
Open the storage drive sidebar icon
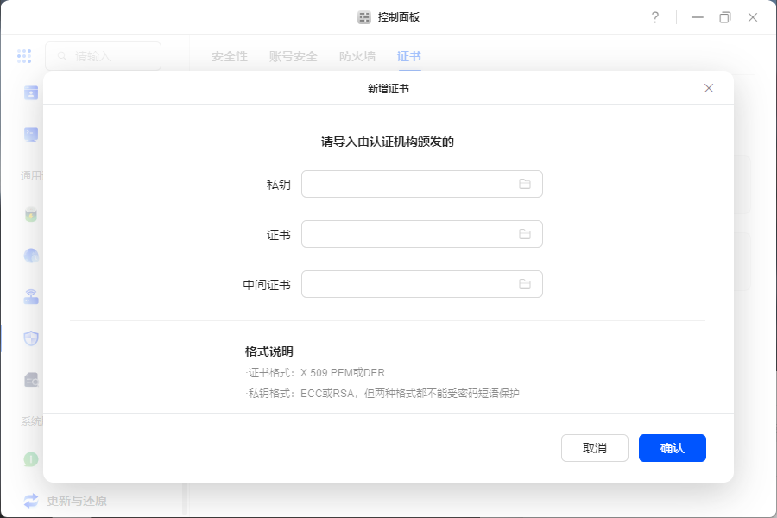[x=31, y=380]
